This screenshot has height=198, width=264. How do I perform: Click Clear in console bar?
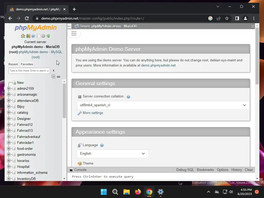(249, 170)
